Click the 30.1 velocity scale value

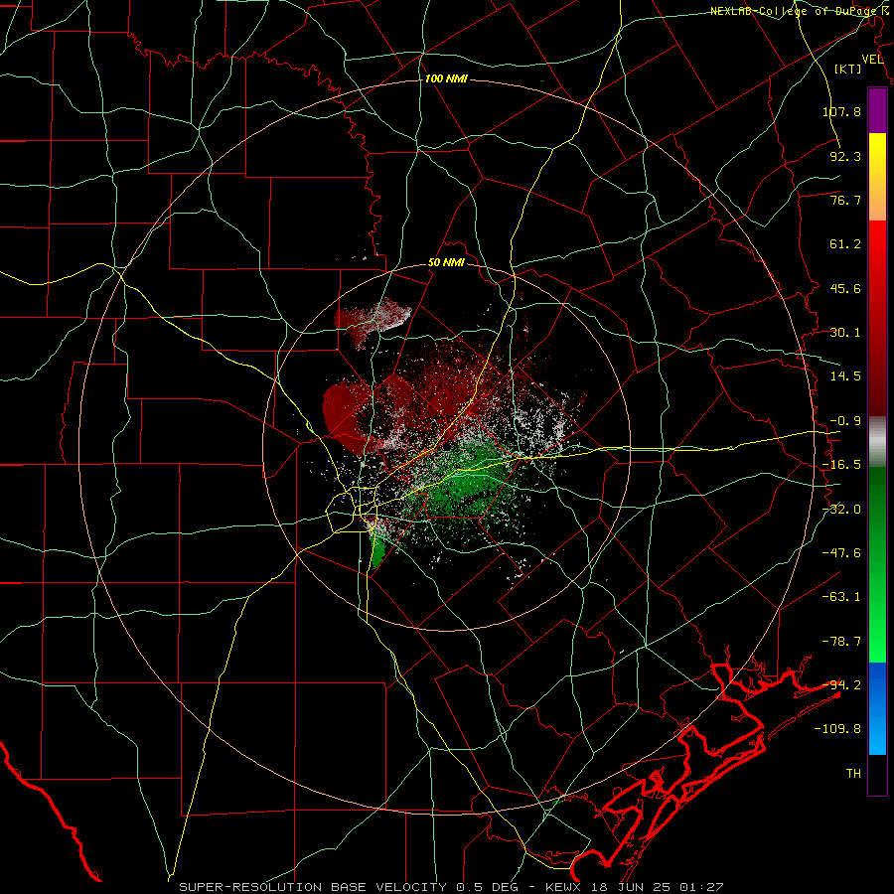click(x=845, y=333)
